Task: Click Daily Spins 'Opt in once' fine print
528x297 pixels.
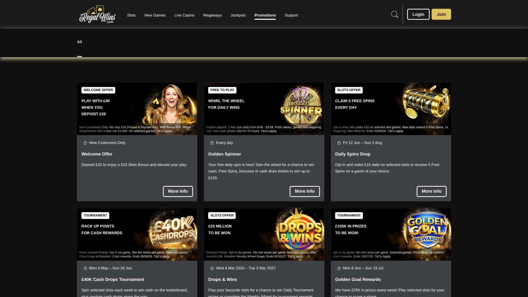Action: click(390, 129)
